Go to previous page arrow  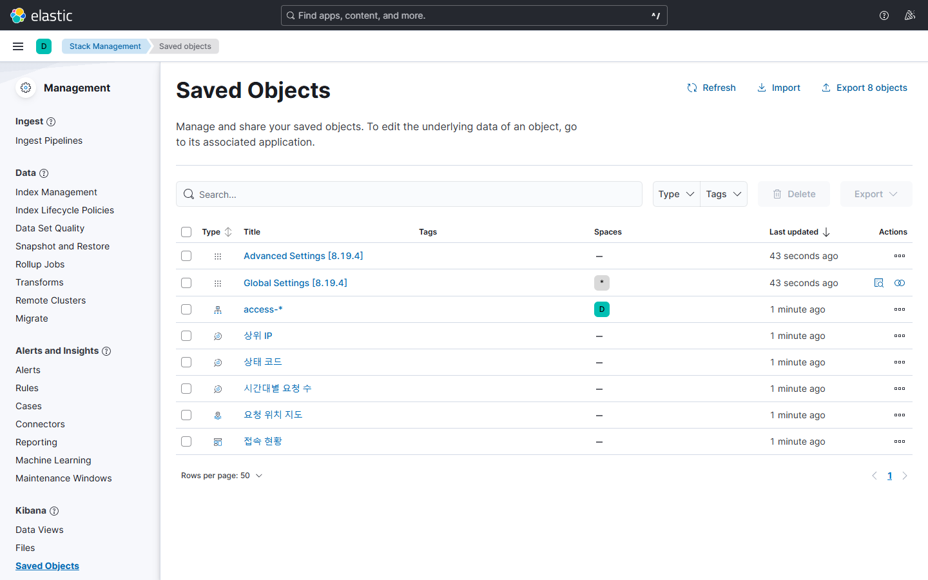coord(875,476)
